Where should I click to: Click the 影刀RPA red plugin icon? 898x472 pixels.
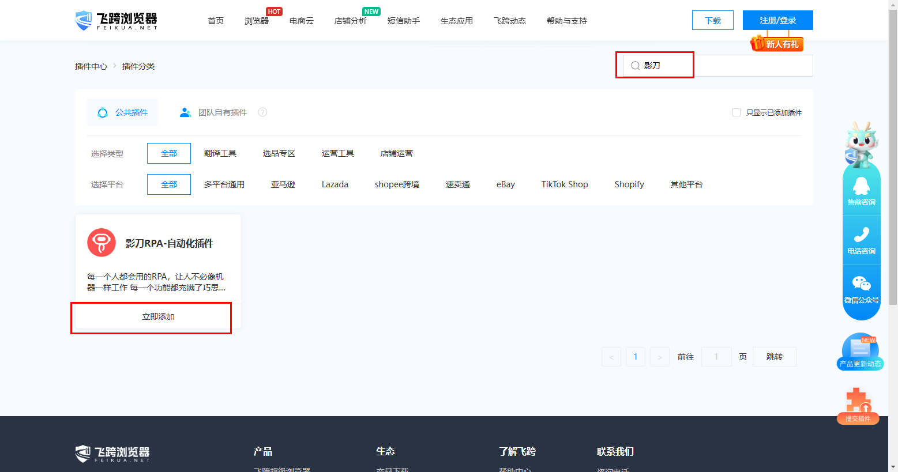click(102, 243)
